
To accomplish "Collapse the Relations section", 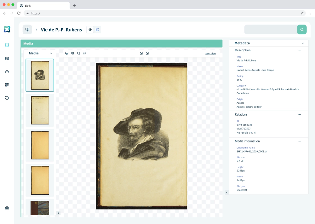I will [x=300, y=114].
